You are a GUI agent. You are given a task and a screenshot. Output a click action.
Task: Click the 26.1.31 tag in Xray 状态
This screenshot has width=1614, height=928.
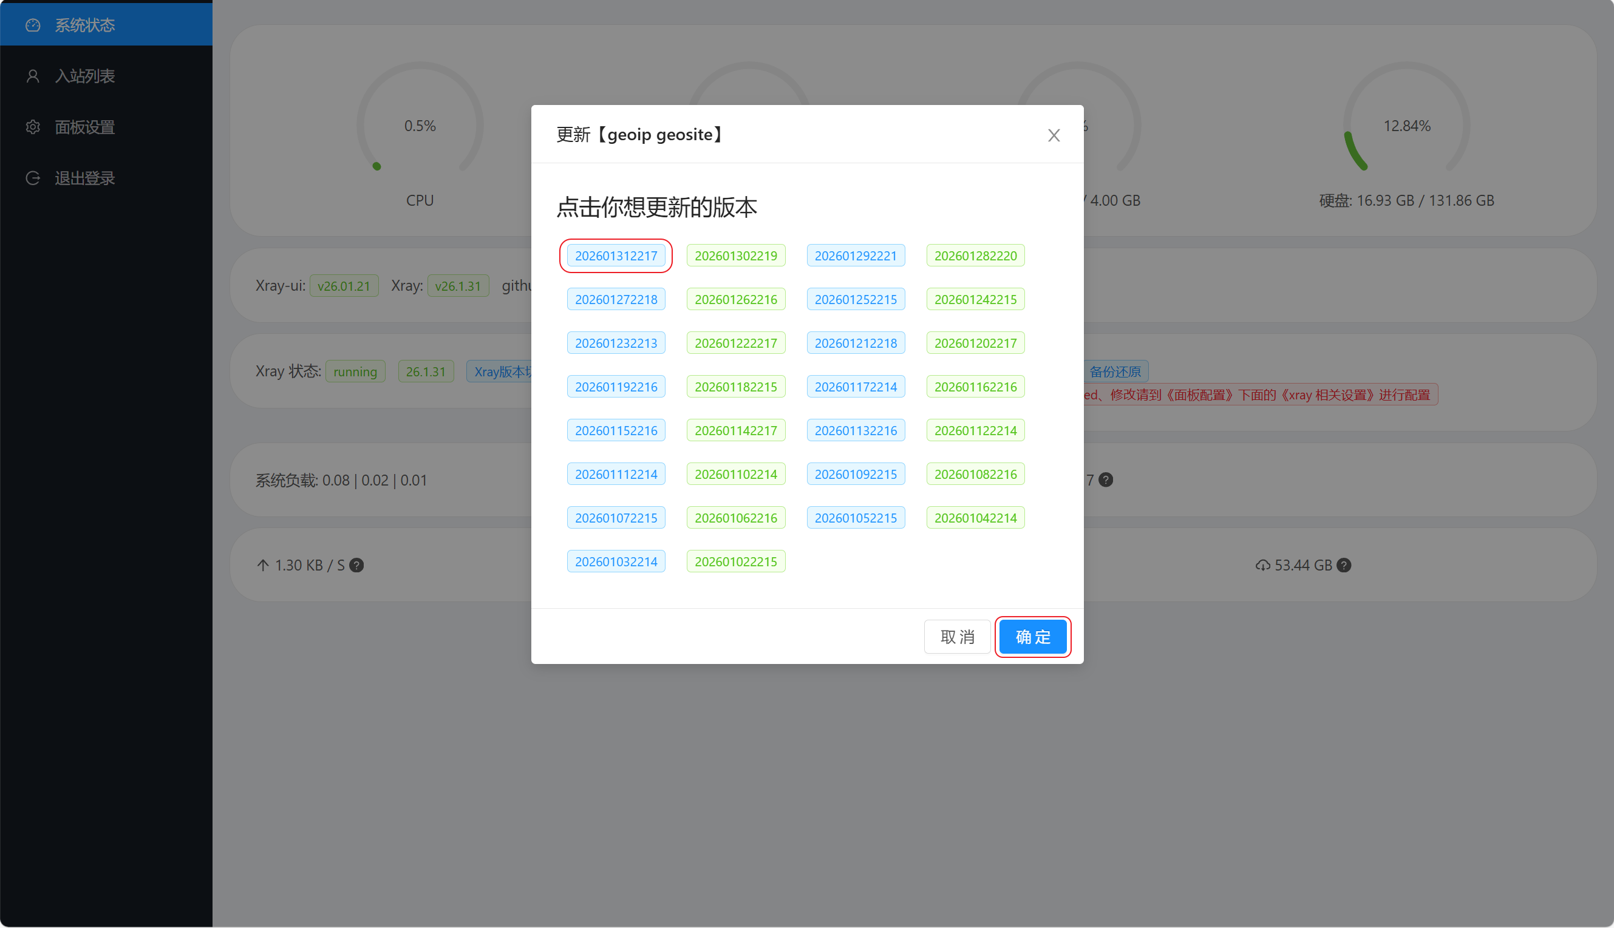426,371
